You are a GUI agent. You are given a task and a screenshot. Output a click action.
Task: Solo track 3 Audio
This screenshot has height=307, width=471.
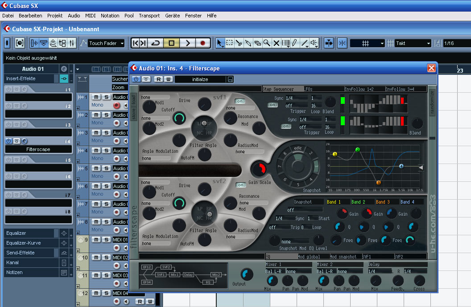coord(106,133)
